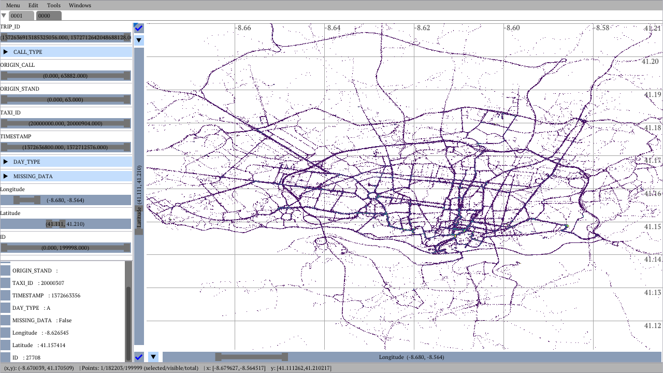Viewport: 663px width, 373px height.
Task: Click the square button next to ORIGIN_STAND detail row
Action: tap(5, 270)
